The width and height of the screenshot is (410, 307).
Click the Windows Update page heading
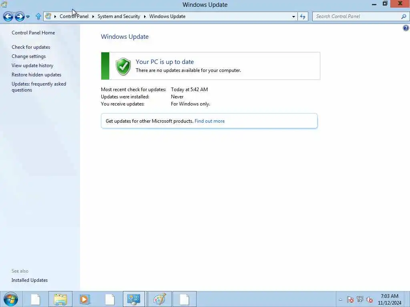tap(125, 36)
